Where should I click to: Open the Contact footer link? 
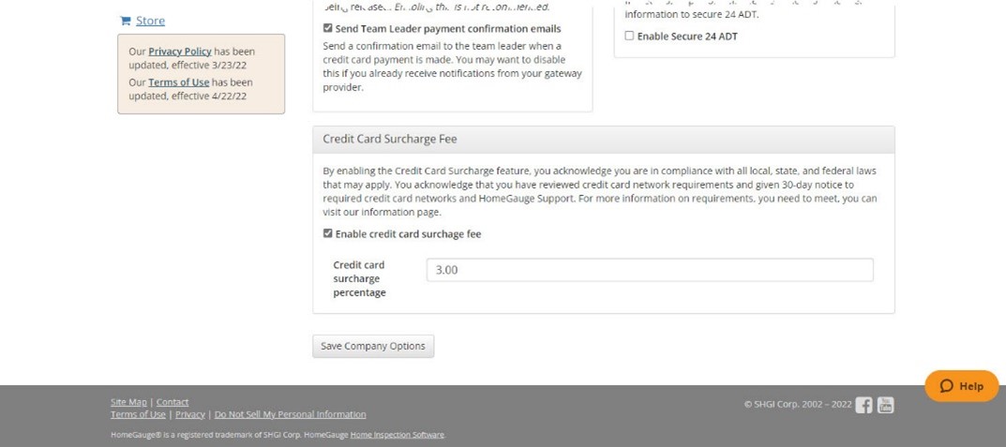tap(173, 402)
